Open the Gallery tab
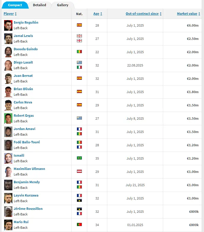 pyautogui.click(x=62, y=5)
